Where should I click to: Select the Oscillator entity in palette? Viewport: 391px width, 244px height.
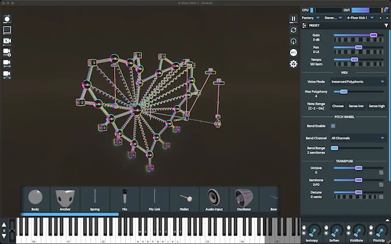[x=244, y=199]
